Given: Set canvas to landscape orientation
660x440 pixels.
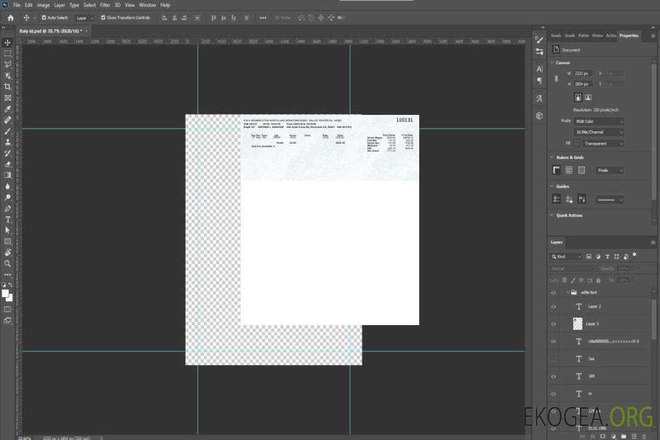Looking at the screenshot, I should coord(588,97).
